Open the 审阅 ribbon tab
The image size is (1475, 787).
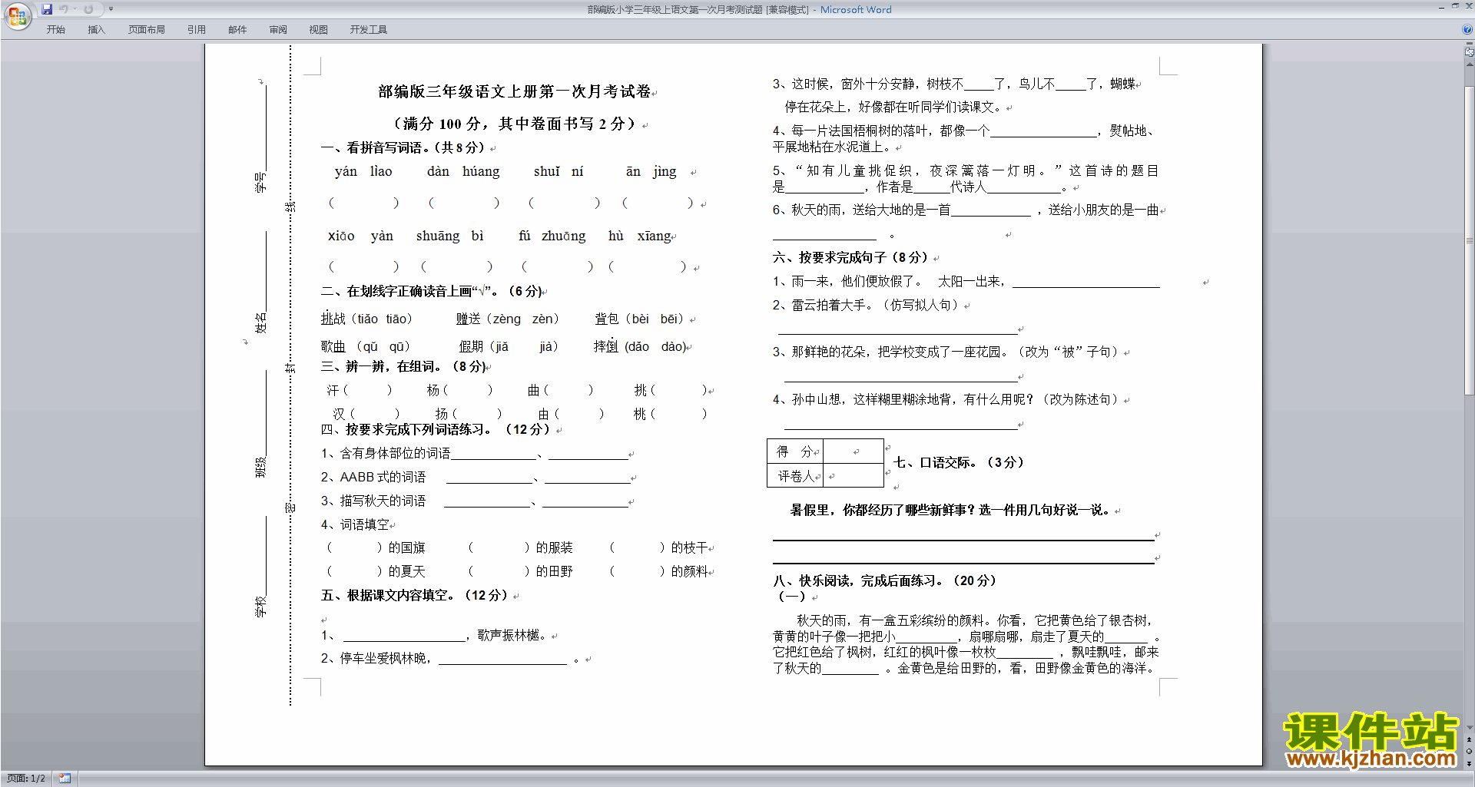click(278, 29)
